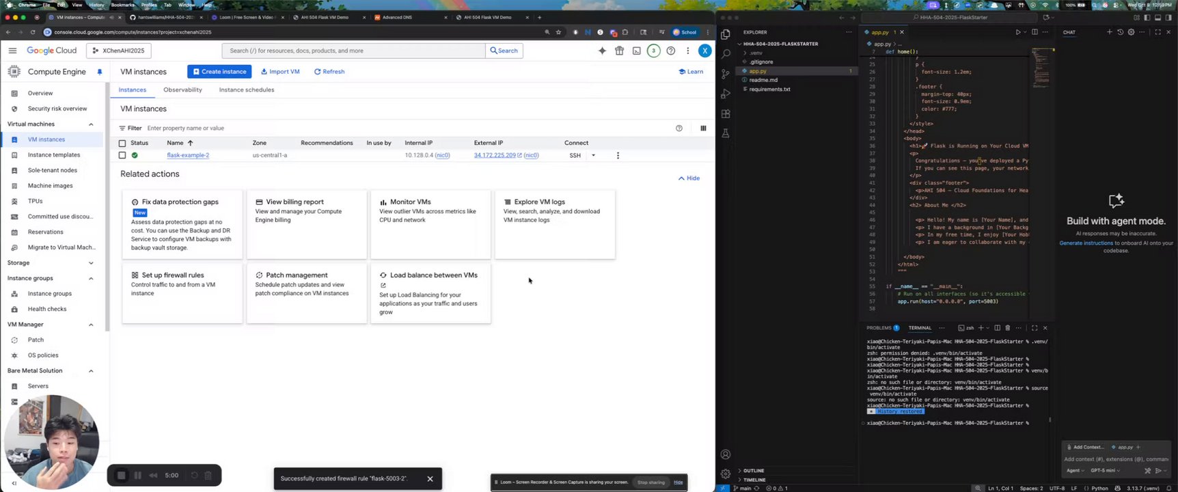Open Search view in VS Code activity bar

(x=726, y=53)
